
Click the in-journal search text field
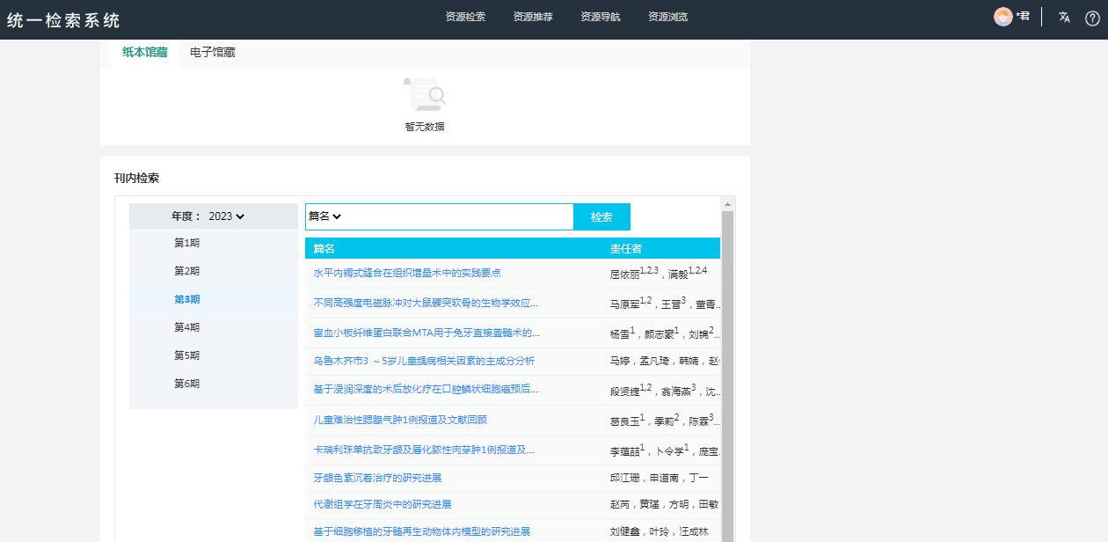coord(457,217)
